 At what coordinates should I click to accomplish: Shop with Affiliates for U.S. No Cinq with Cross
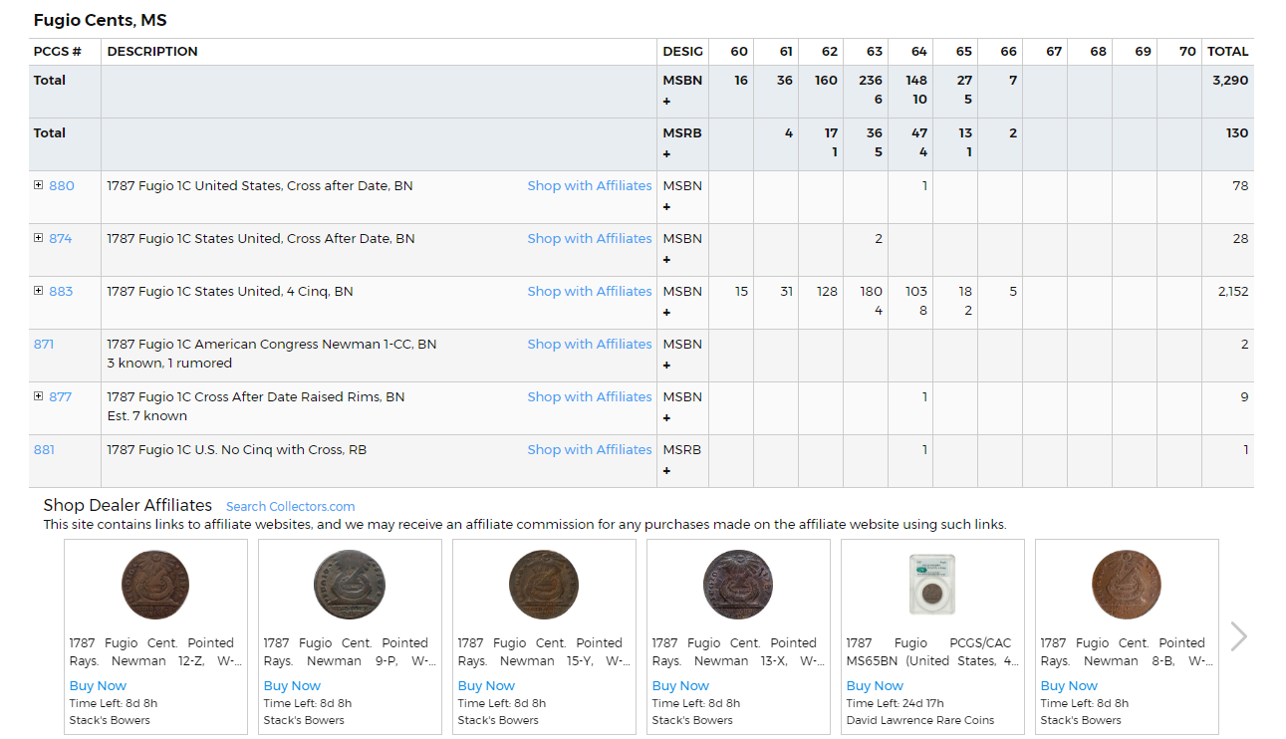[x=590, y=450]
